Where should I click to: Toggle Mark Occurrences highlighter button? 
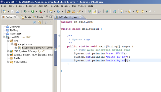(94, 11)
